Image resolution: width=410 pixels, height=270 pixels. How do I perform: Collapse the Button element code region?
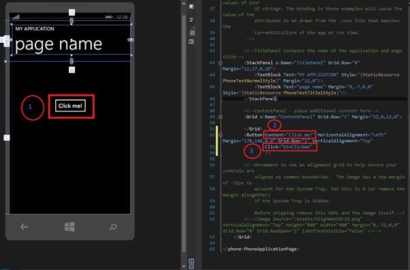click(221, 135)
